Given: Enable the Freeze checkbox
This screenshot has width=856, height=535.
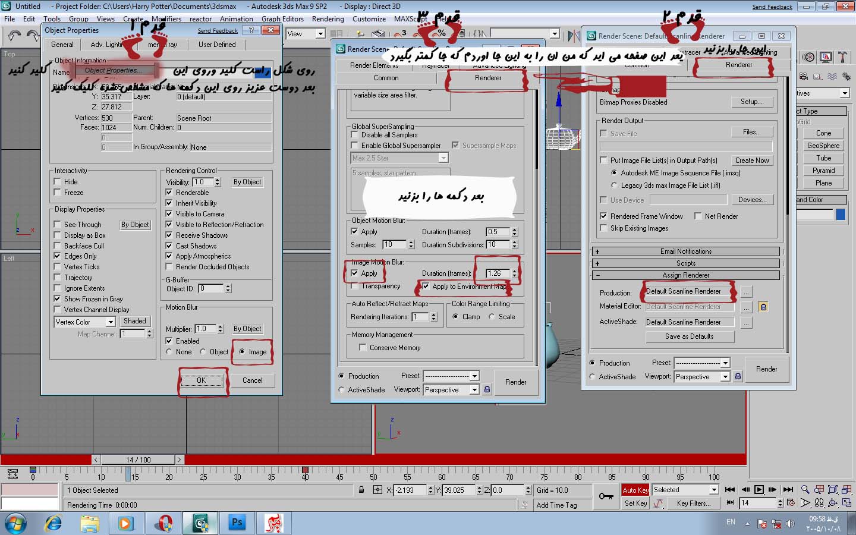Looking at the screenshot, I should pos(57,193).
